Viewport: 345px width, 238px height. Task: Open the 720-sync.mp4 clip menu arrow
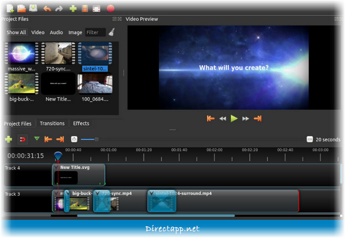[x=97, y=193]
